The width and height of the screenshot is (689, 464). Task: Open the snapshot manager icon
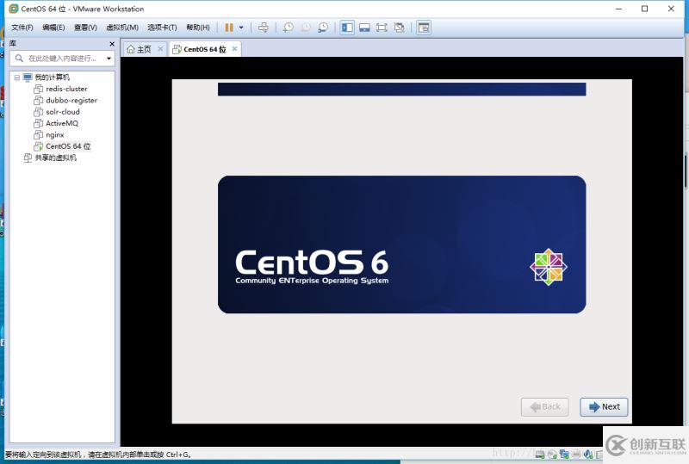coord(323,28)
